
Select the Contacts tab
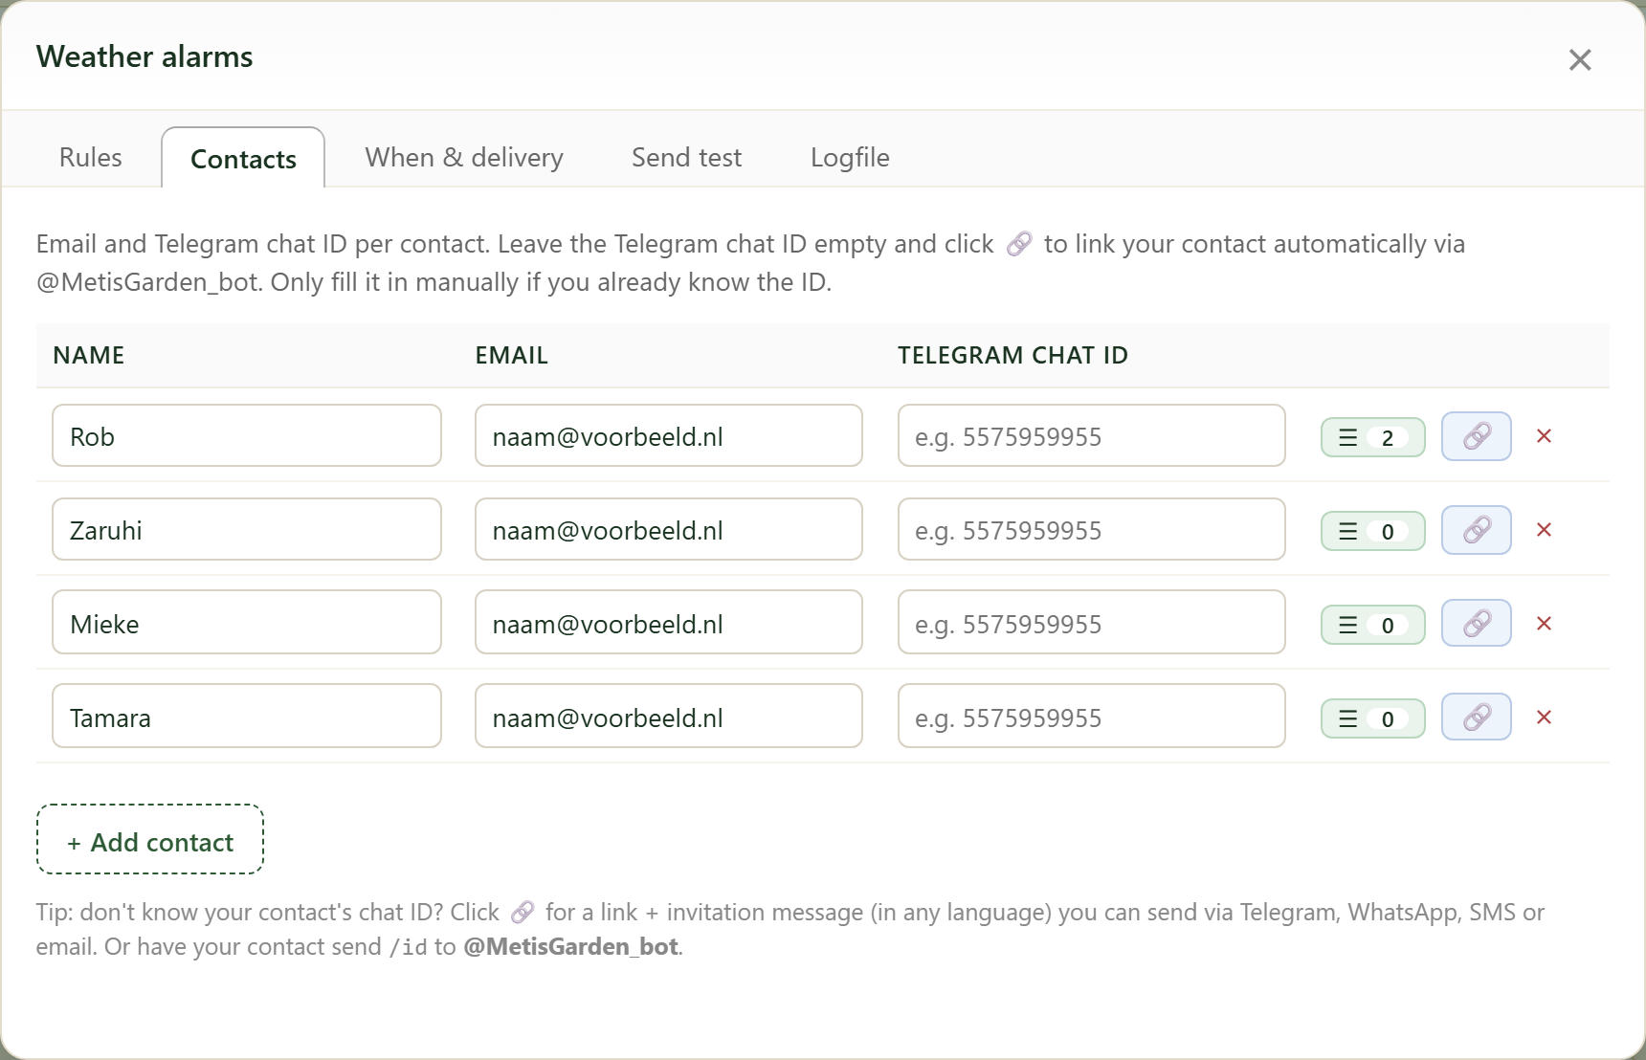click(x=243, y=158)
